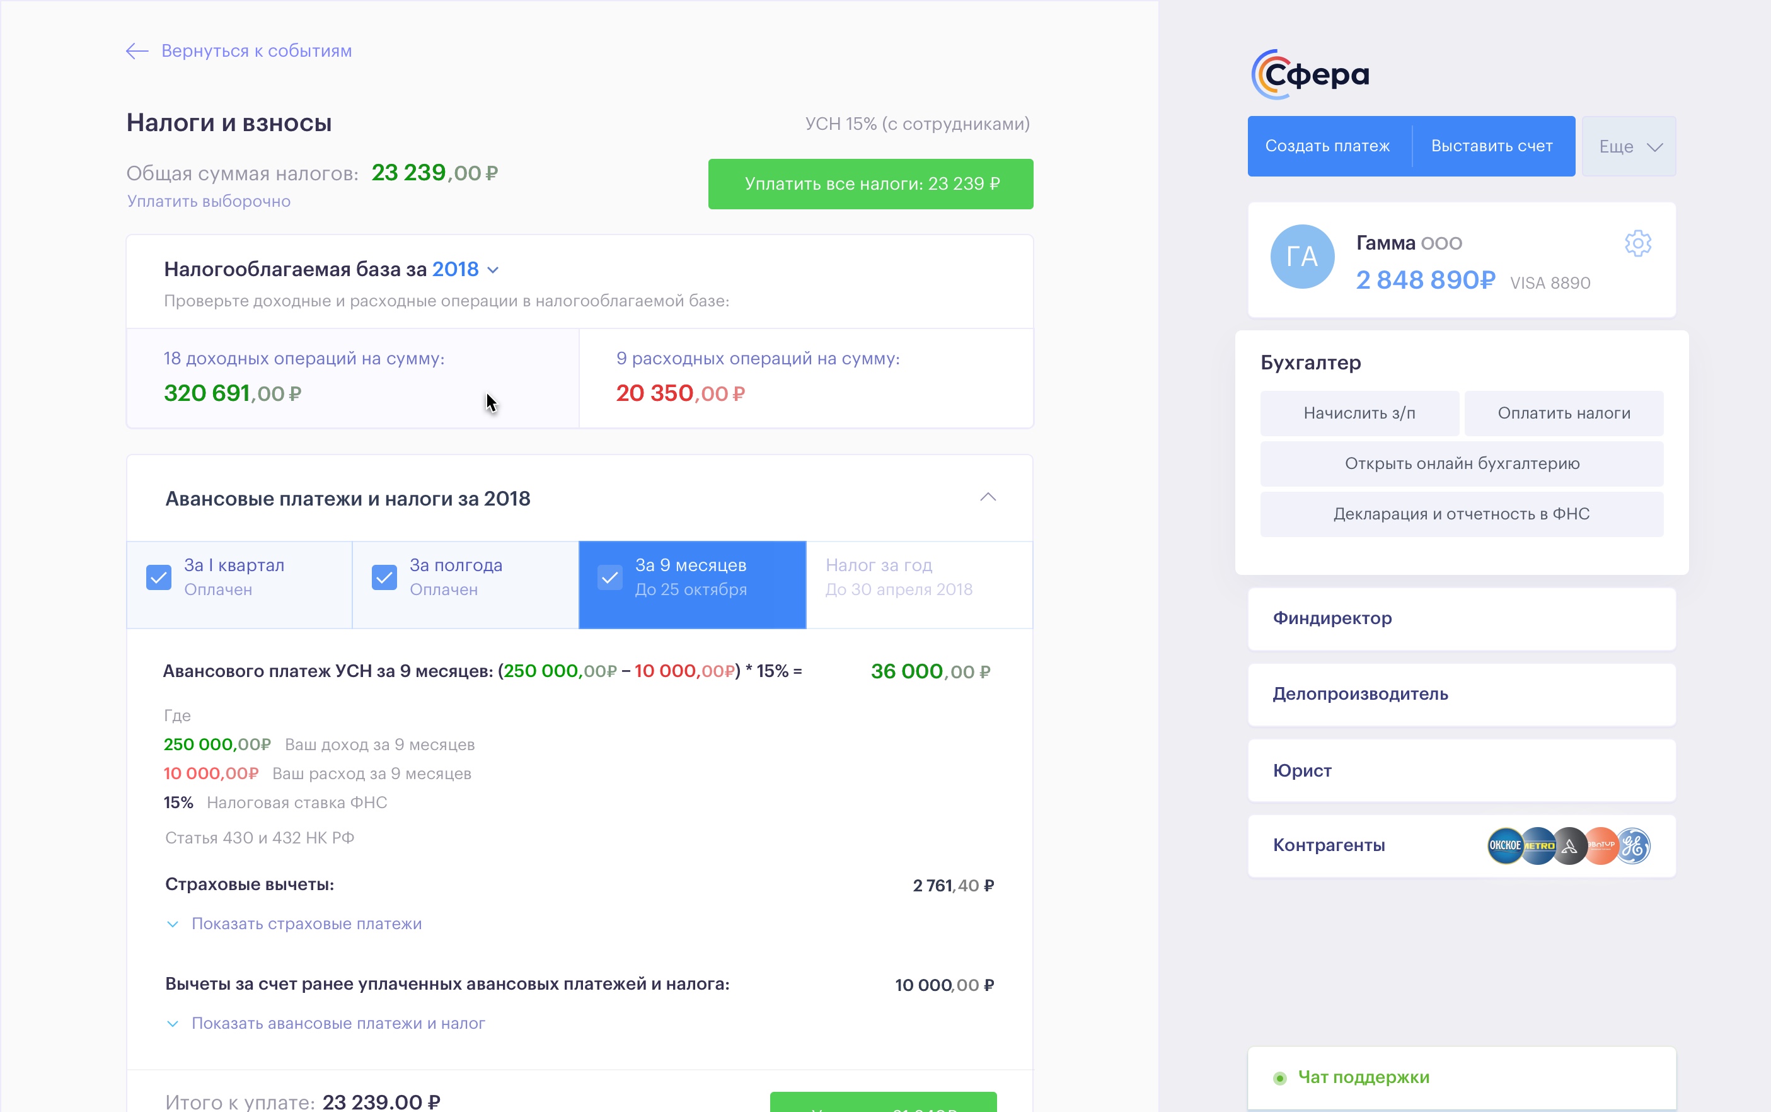Open the Еще dropdown menu

pos(1629,146)
